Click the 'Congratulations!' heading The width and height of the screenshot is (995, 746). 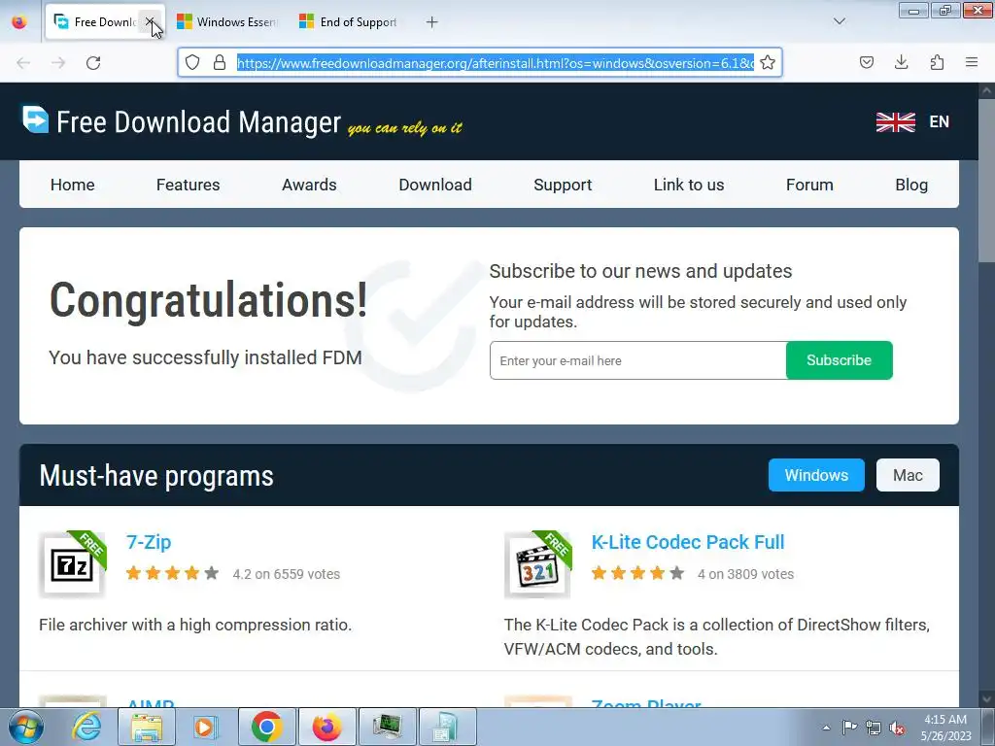point(209,300)
